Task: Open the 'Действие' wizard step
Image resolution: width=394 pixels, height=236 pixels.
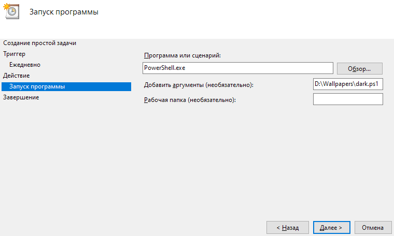Action: click(17, 76)
